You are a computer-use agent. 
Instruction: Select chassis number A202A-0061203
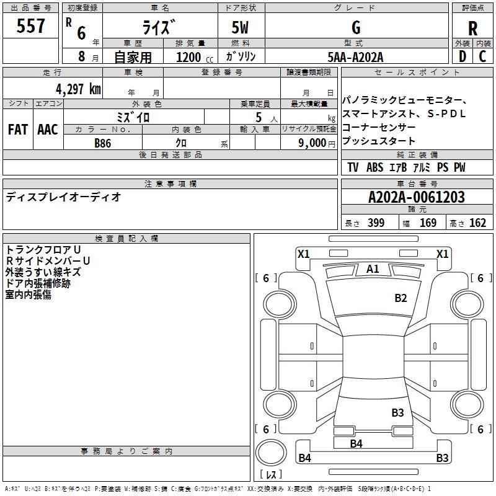[416, 197]
